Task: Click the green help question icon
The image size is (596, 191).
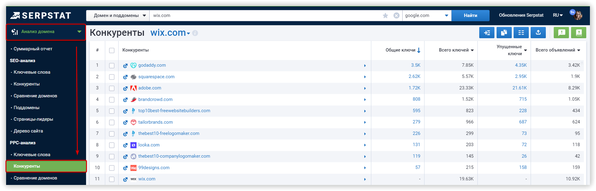Action: [x=579, y=33]
